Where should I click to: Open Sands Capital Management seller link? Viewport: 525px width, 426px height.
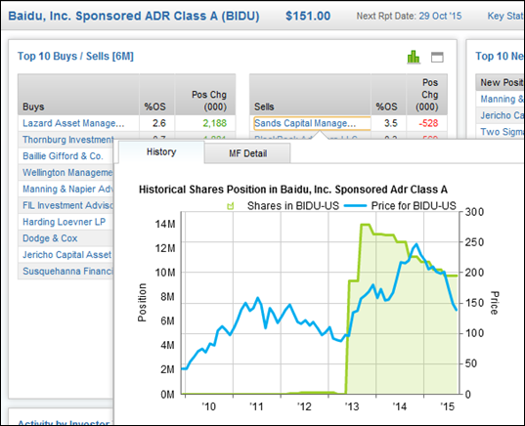click(x=305, y=123)
